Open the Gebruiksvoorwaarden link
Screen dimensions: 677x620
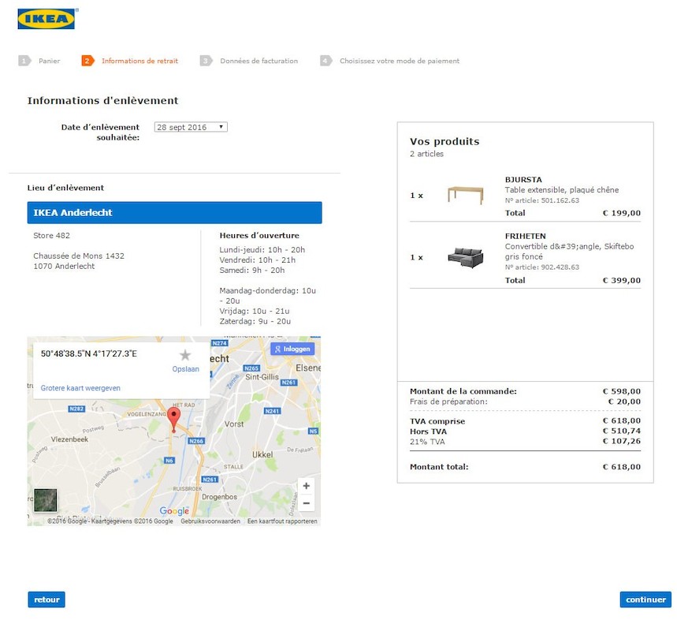[x=210, y=521]
